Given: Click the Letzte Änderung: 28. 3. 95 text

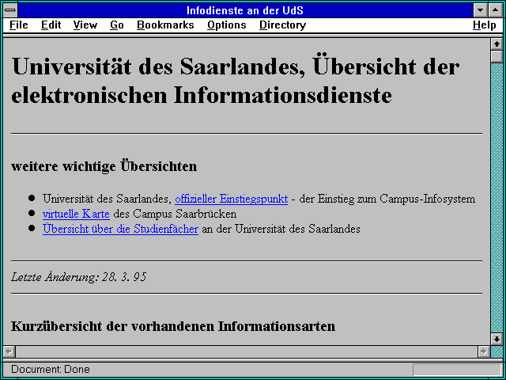Looking at the screenshot, I should pos(79,277).
